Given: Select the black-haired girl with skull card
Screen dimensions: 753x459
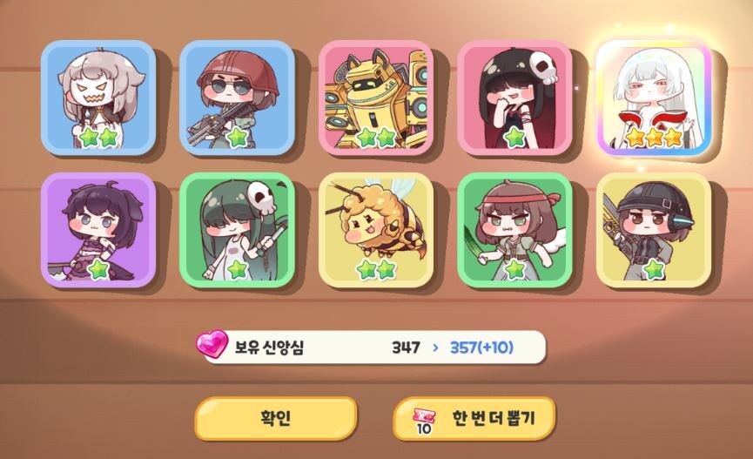Looking at the screenshot, I should tap(514, 98).
